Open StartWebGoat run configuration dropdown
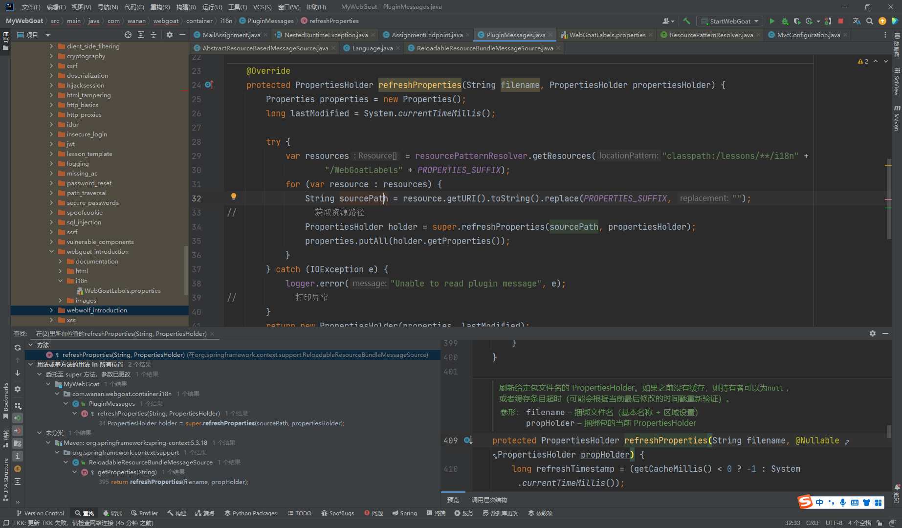This screenshot has height=528, width=902. coord(729,21)
